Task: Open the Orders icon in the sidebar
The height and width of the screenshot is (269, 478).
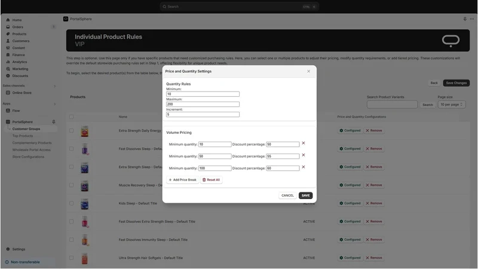Action: pos(8,27)
